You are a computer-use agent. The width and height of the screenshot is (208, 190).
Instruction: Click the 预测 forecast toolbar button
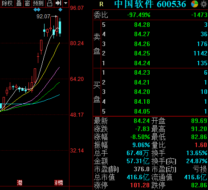38,4
